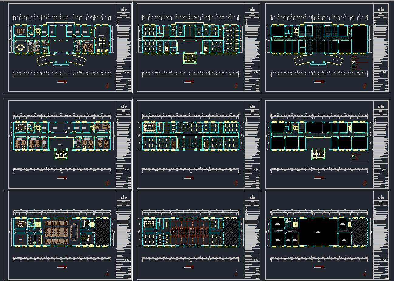394x281 pixels.
Task: Click the curved entrance canopy in the top-left sheet
Action: coord(61,60)
